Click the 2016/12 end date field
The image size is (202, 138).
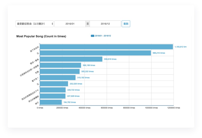[x=105, y=24]
